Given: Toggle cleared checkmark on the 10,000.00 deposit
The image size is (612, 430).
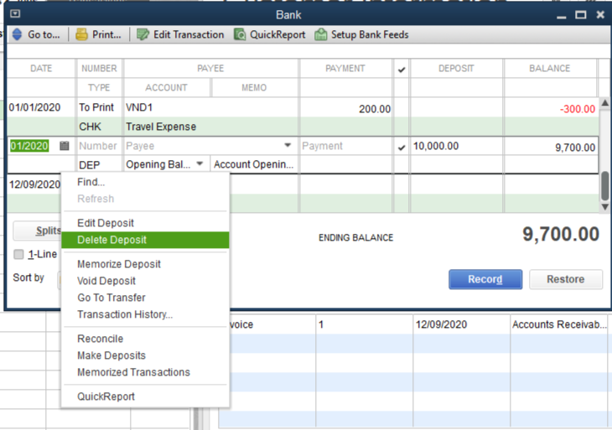Looking at the screenshot, I should (x=402, y=148).
